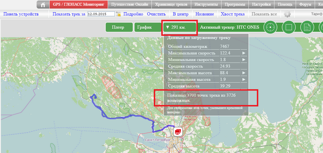Center map with the crosshair target icon
323x153 pixels.
pos(271,27)
